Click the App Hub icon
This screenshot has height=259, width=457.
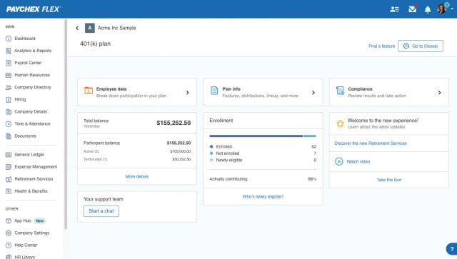pyautogui.click(x=9, y=221)
